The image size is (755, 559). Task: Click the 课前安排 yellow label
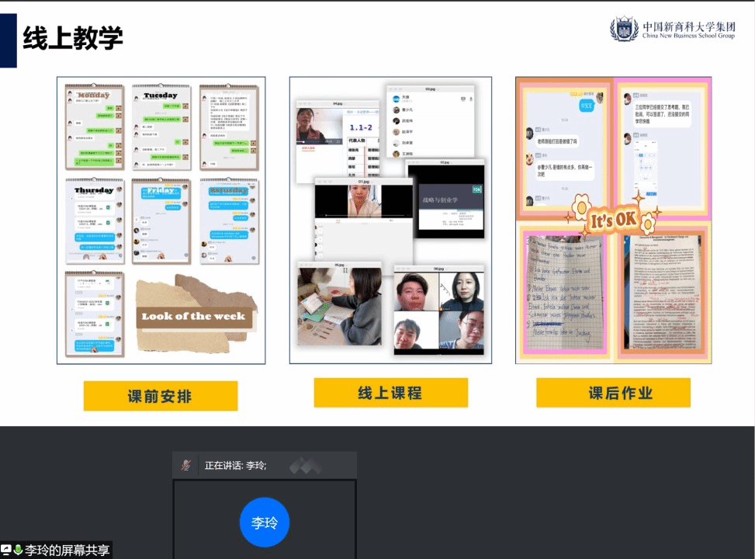click(160, 396)
